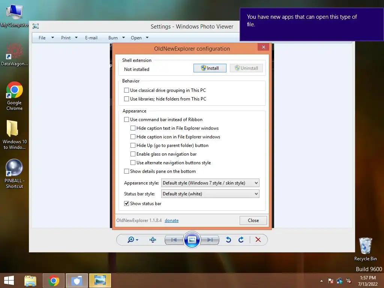Click donate link

(171, 220)
